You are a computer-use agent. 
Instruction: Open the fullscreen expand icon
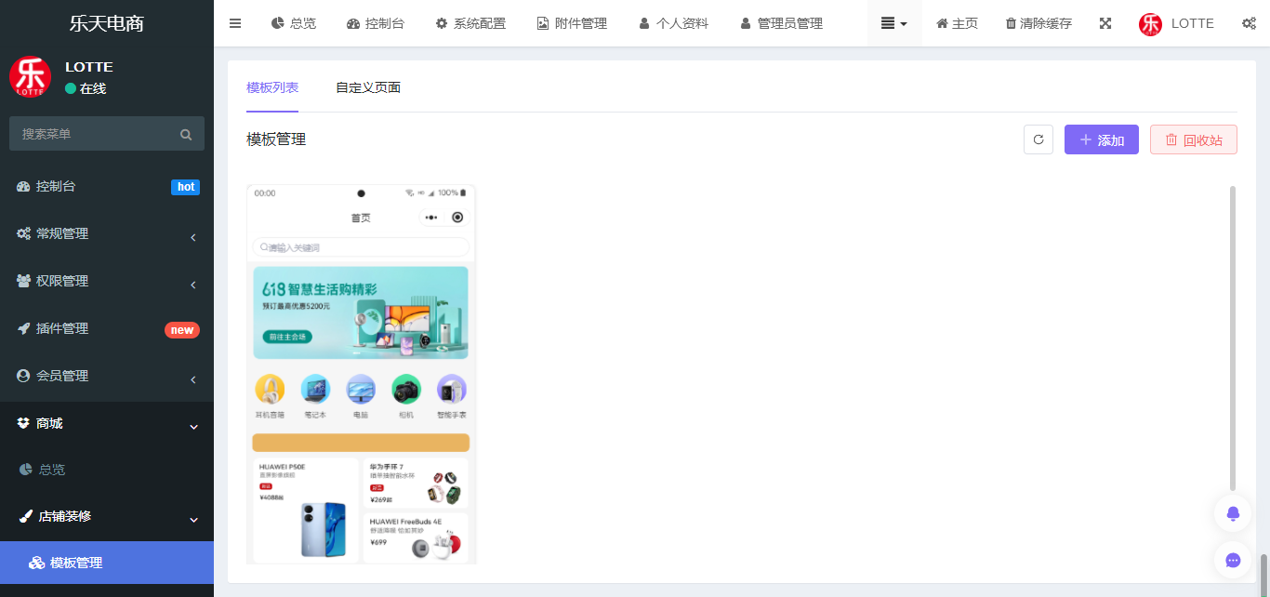pyautogui.click(x=1105, y=23)
